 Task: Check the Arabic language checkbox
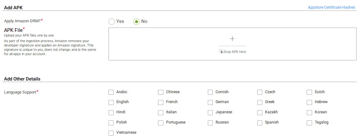[111, 92]
